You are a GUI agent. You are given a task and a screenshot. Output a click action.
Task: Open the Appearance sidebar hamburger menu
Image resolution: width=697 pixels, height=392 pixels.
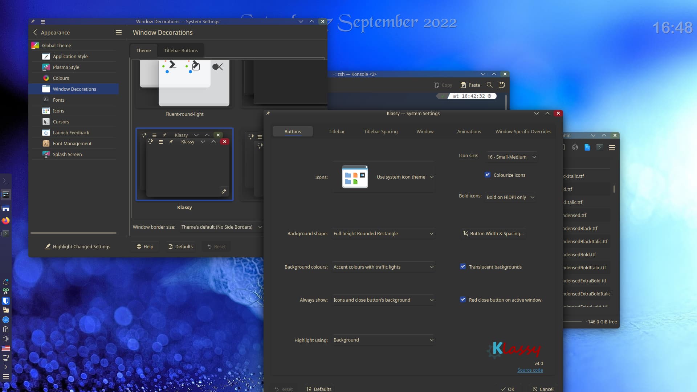coord(118,32)
